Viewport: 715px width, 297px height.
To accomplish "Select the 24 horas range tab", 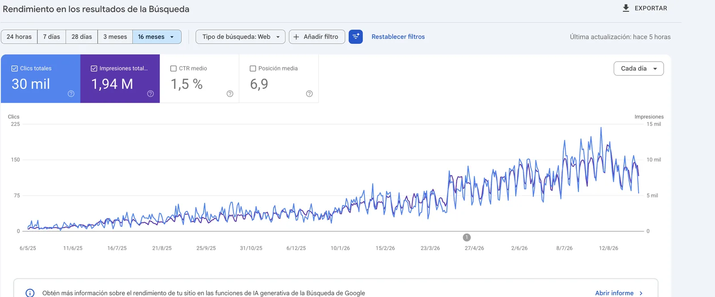I will pos(19,37).
